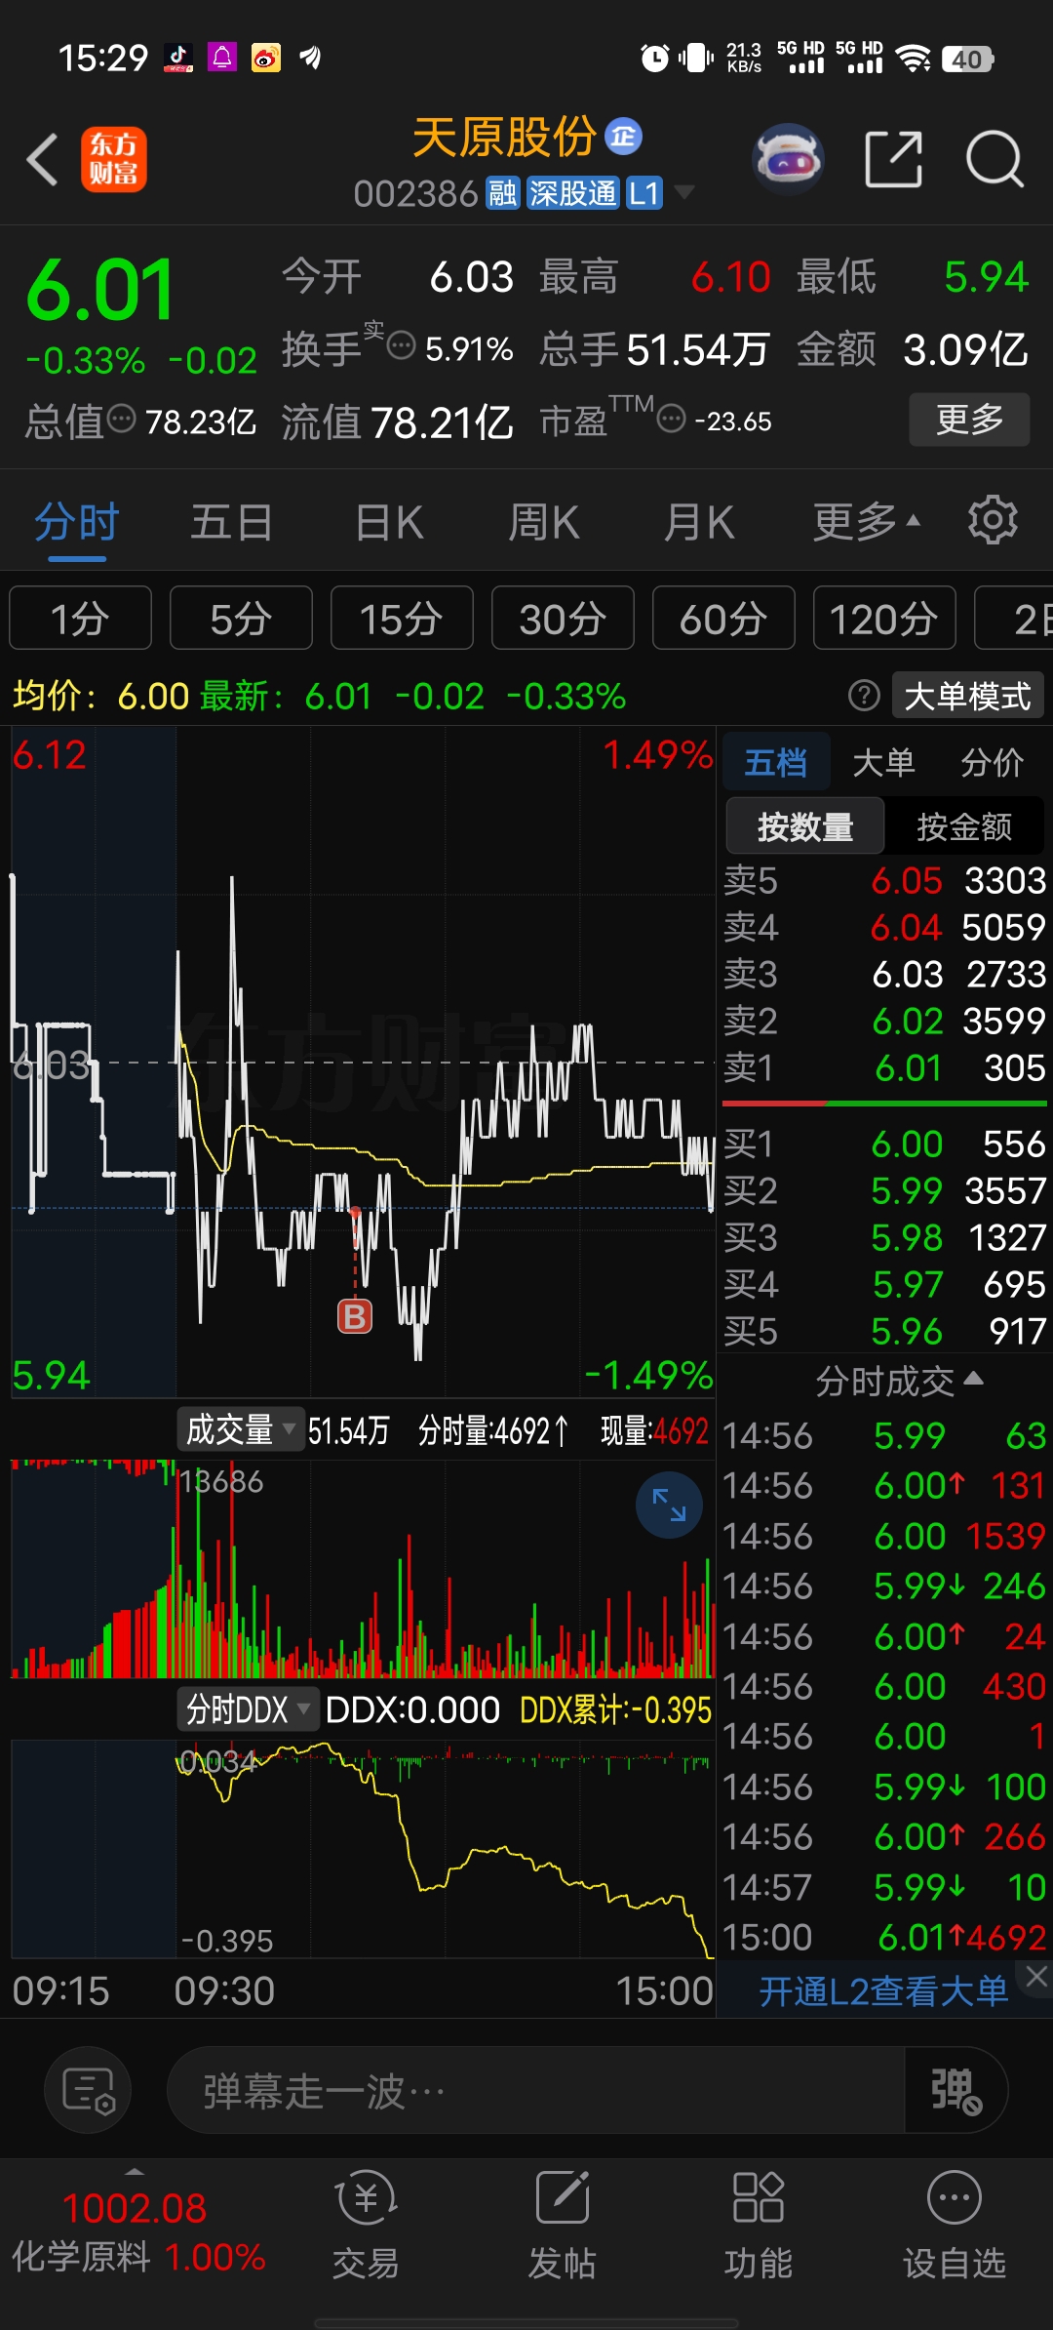Select 按金额 display mode
This screenshot has height=2330, width=1053.
[x=964, y=826]
